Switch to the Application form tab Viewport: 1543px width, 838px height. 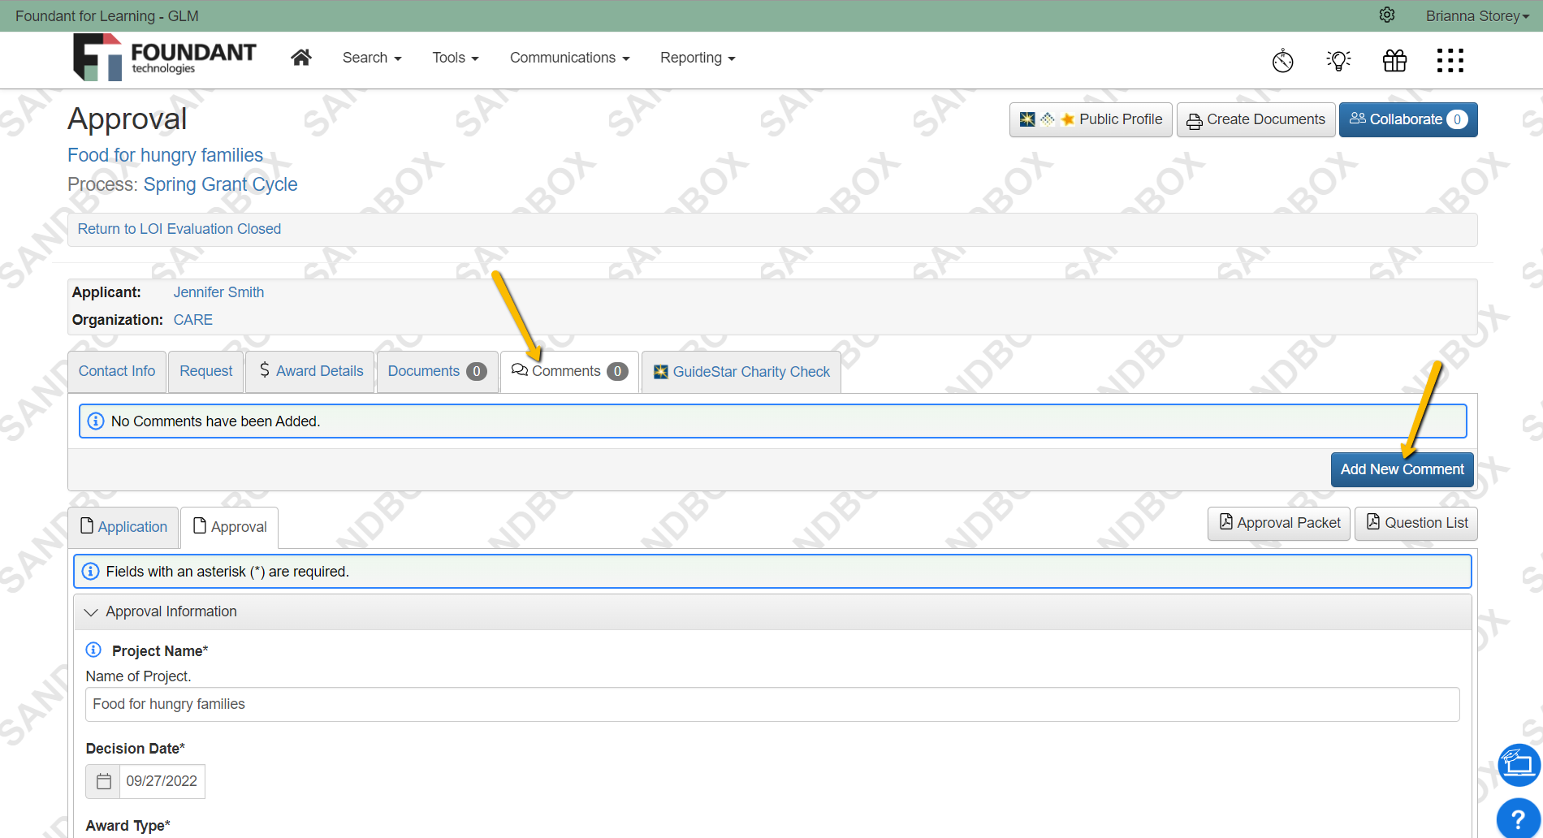coord(123,527)
